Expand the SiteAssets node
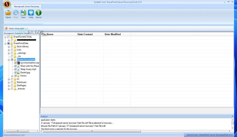 point(9,83)
